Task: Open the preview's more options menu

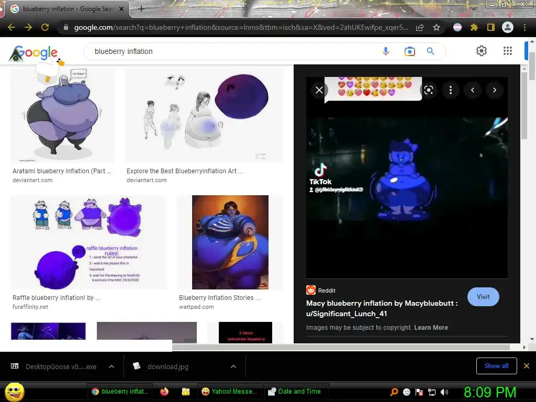Action: [451, 90]
